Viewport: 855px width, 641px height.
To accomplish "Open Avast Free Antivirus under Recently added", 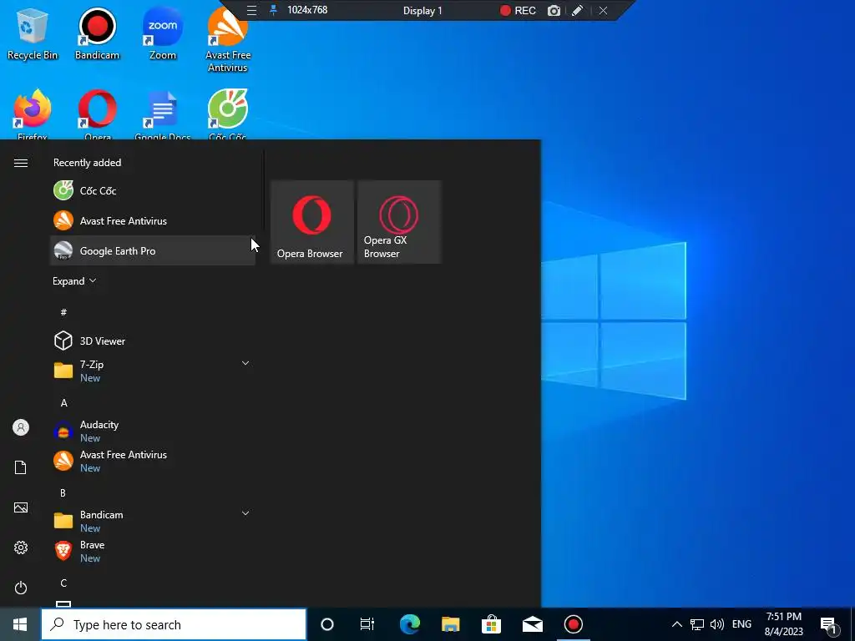I will tap(153, 220).
